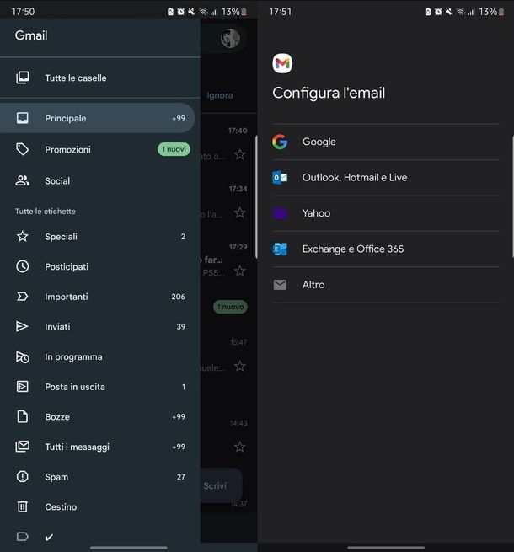The image size is (514, 552).
Task: Open the Cestino trash icon
Action: tap(23, 506)
